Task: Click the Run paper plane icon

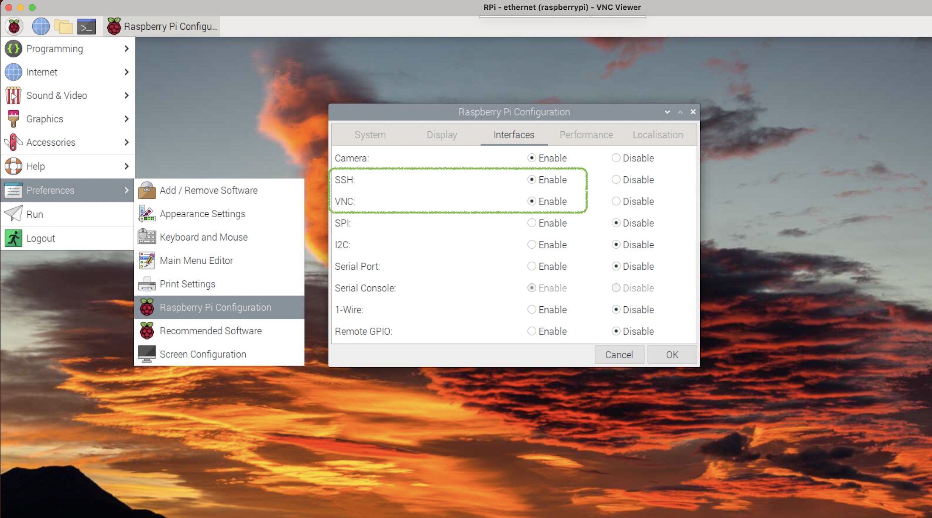Action: [x=13, y=214]
